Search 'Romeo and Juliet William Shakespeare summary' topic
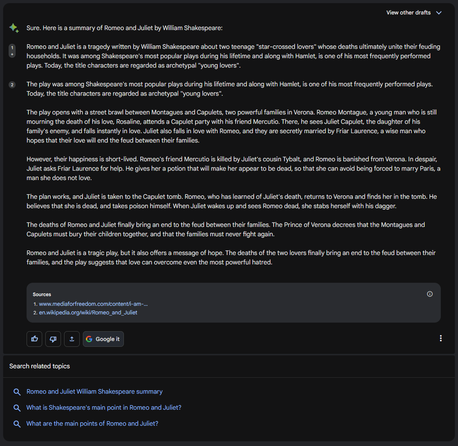The width and height of the screenshot is (458, 446). (x=95, y=392)
